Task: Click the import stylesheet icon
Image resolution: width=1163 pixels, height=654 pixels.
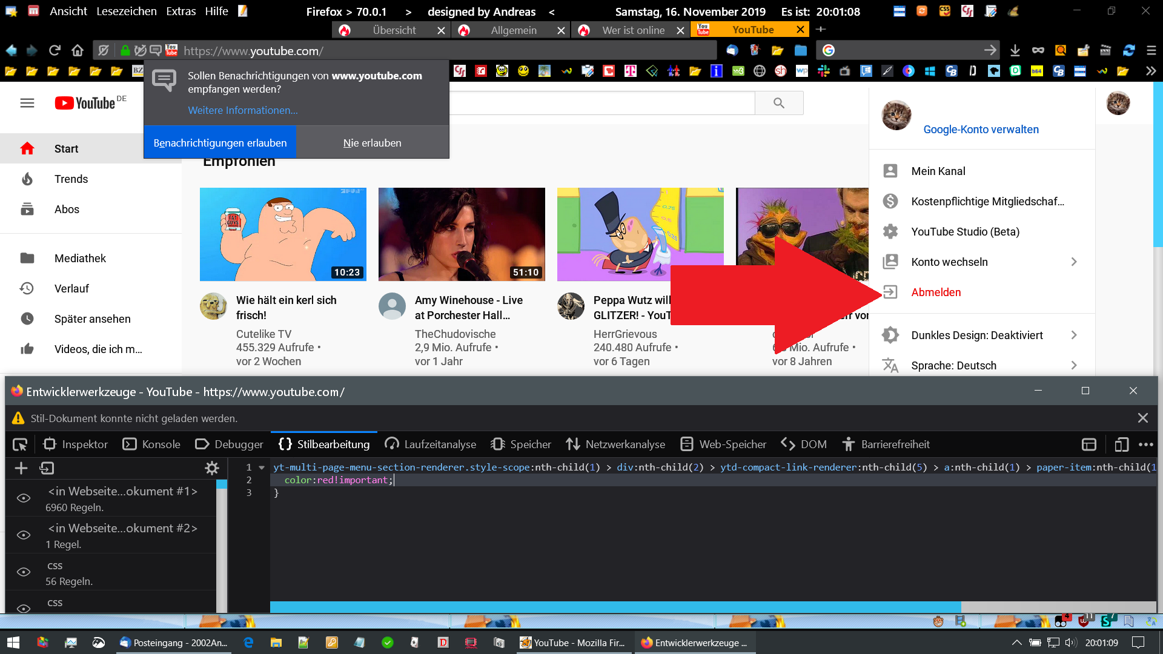Action: 47,468
